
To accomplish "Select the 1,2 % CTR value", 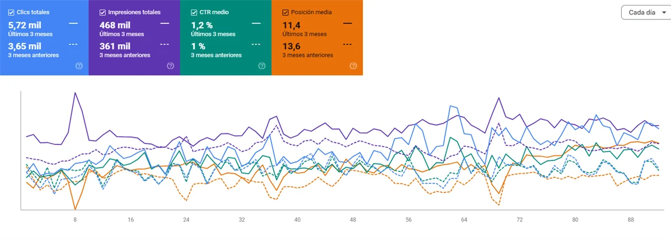I will (x=202, y=25).
